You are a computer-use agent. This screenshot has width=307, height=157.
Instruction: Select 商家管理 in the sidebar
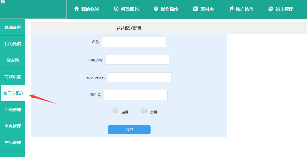[x=13, y=126]
